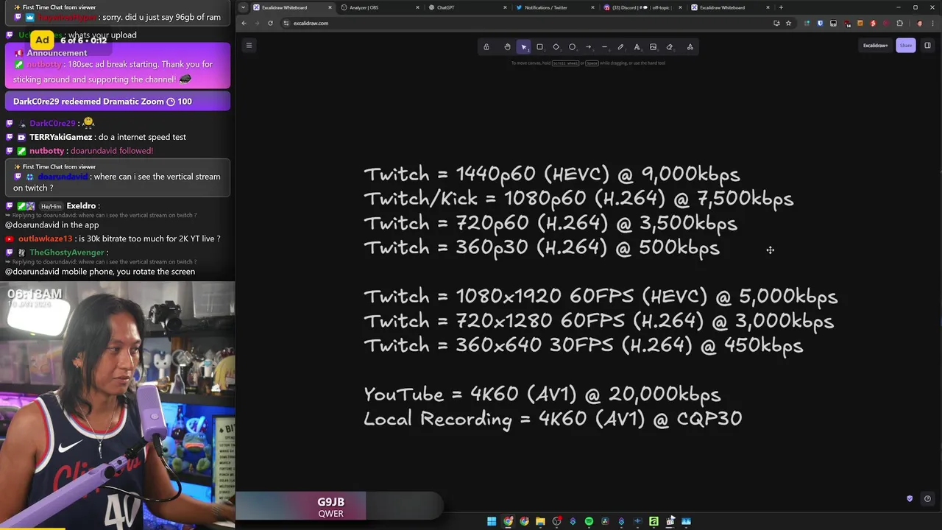Close the first Excalidraw Whiteboard tab
The height and width of the screenshot is (530, 942).
click(x=330, y=7)
